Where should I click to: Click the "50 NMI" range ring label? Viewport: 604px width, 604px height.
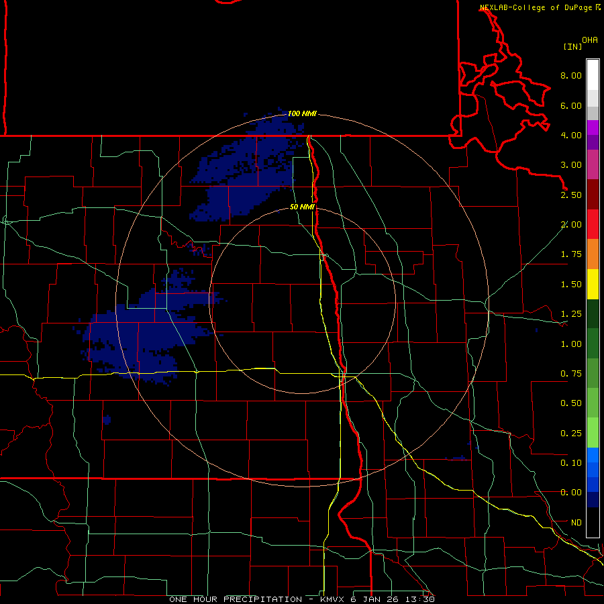(x=302, y=207)
